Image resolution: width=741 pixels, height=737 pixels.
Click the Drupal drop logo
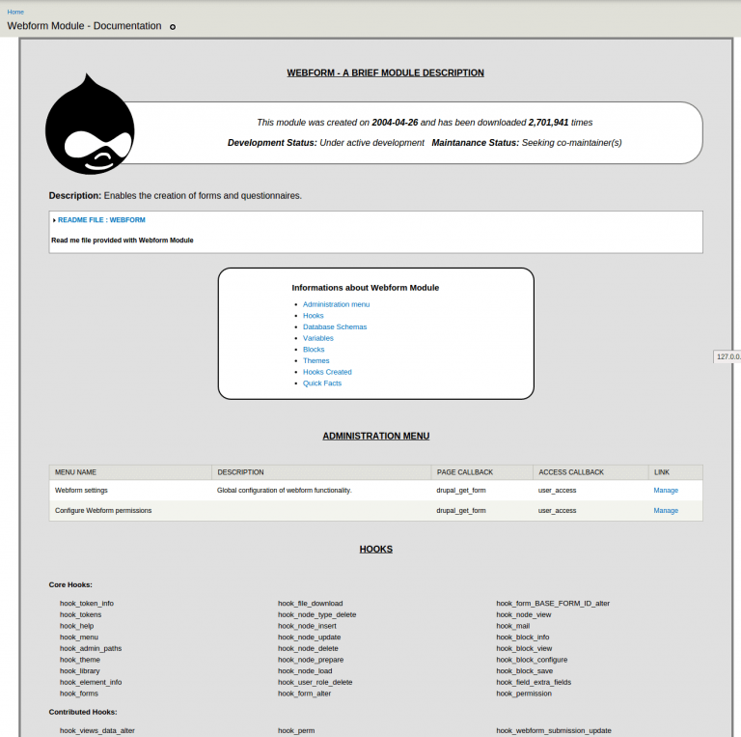click(x=90, y=125)
